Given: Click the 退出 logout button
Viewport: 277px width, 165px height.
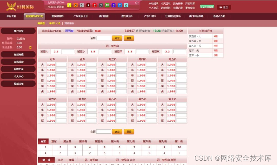Looking at the screenshot, I should tap(224, 7).
